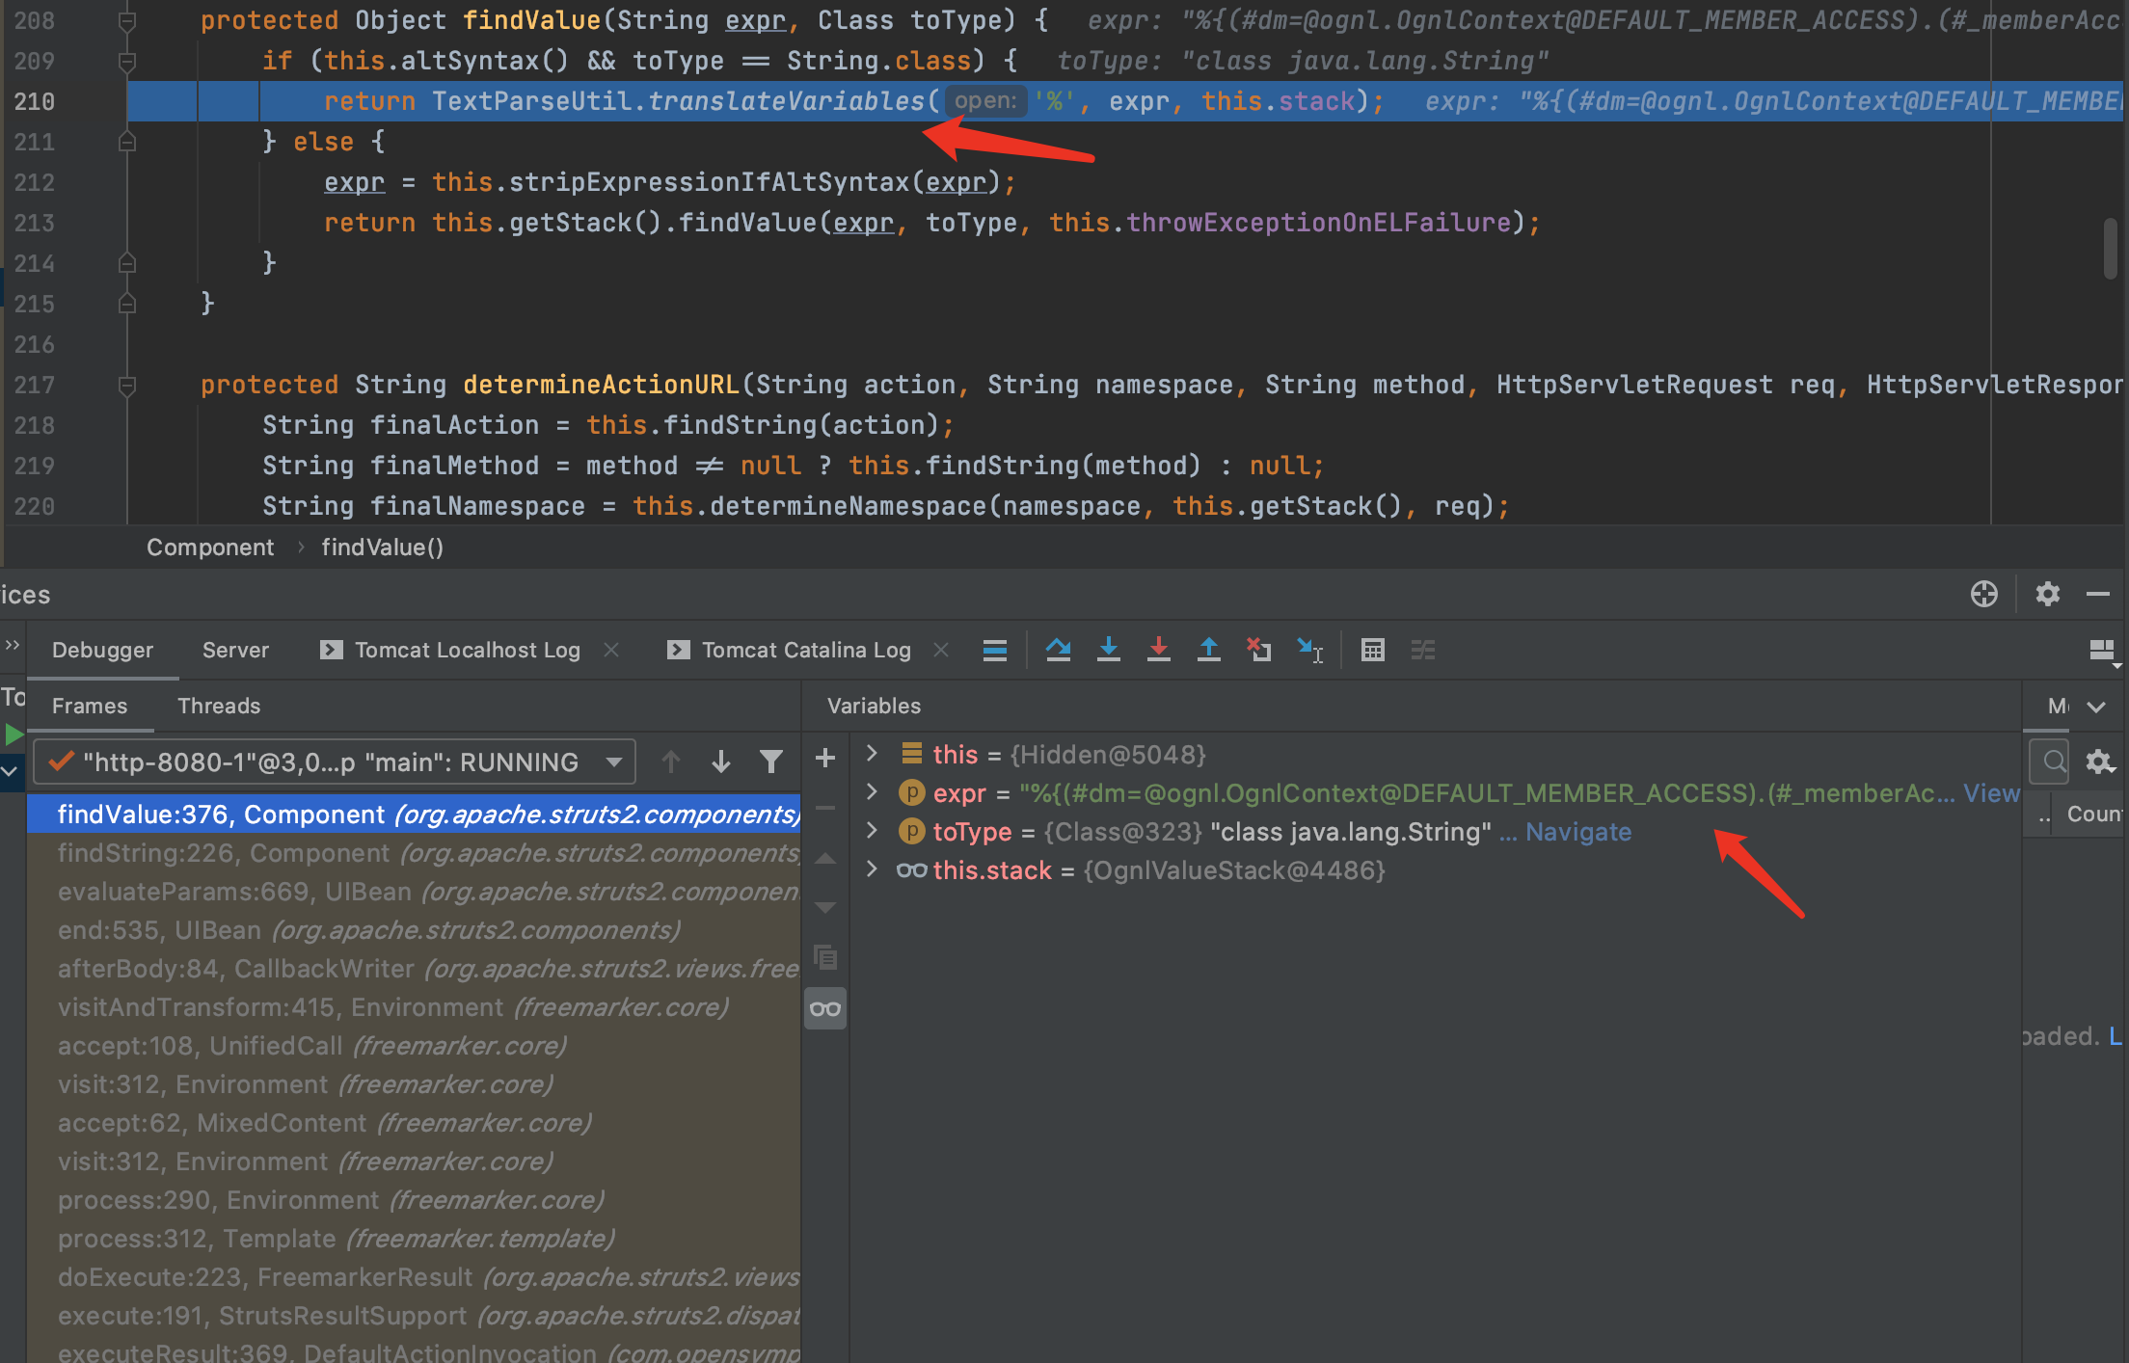Select the doExecute:223, FreemarkerResult frame
Image resolution: width=2129 pixels, height=1363 pixels.
coord(415,1276)
